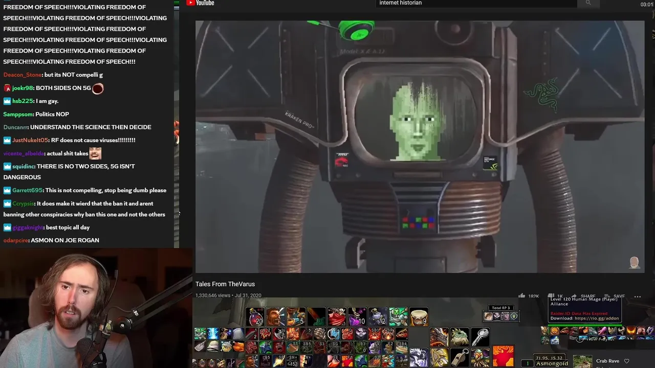Click the channel watermark in video corner

click(634, 263)
